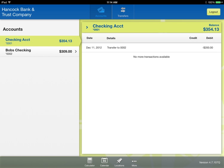Click the Dec 11, 2012 date cell
This screenshot has height=168, width=224.
94,47
